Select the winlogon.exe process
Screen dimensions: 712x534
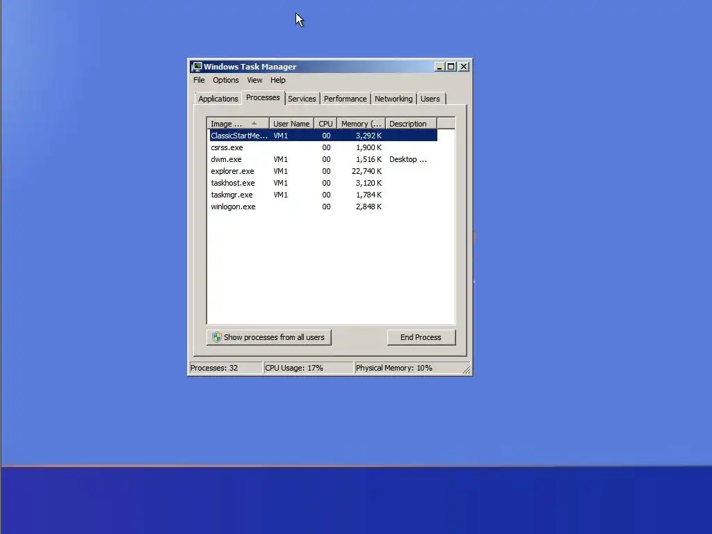(x=323, y=207)
